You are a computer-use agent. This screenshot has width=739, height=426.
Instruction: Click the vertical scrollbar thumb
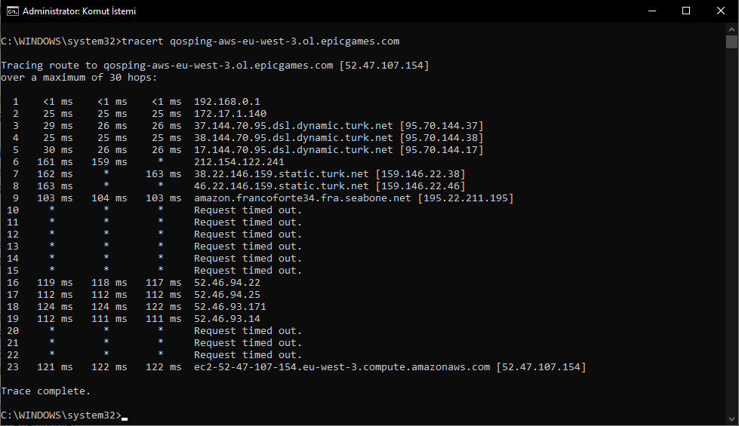click(731, 42)
